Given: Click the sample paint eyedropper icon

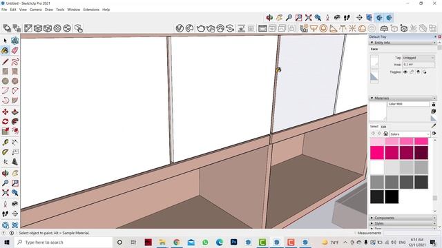Looking at the screenshot, I should [434, 126].
